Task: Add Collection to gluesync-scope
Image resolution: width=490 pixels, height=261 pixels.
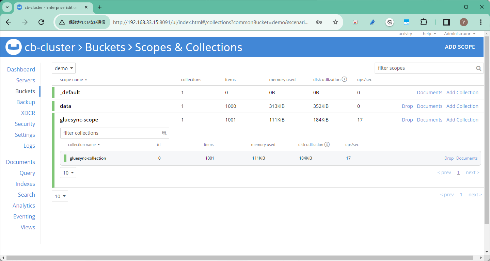Action: [x=462, y=120]
